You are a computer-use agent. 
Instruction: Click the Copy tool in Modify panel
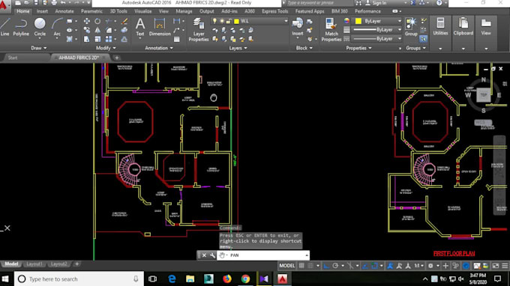(87, 30)
